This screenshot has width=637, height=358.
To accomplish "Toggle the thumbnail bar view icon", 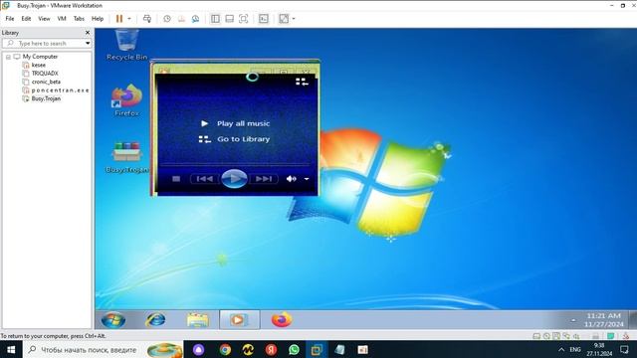I will [x=230, y=19].
